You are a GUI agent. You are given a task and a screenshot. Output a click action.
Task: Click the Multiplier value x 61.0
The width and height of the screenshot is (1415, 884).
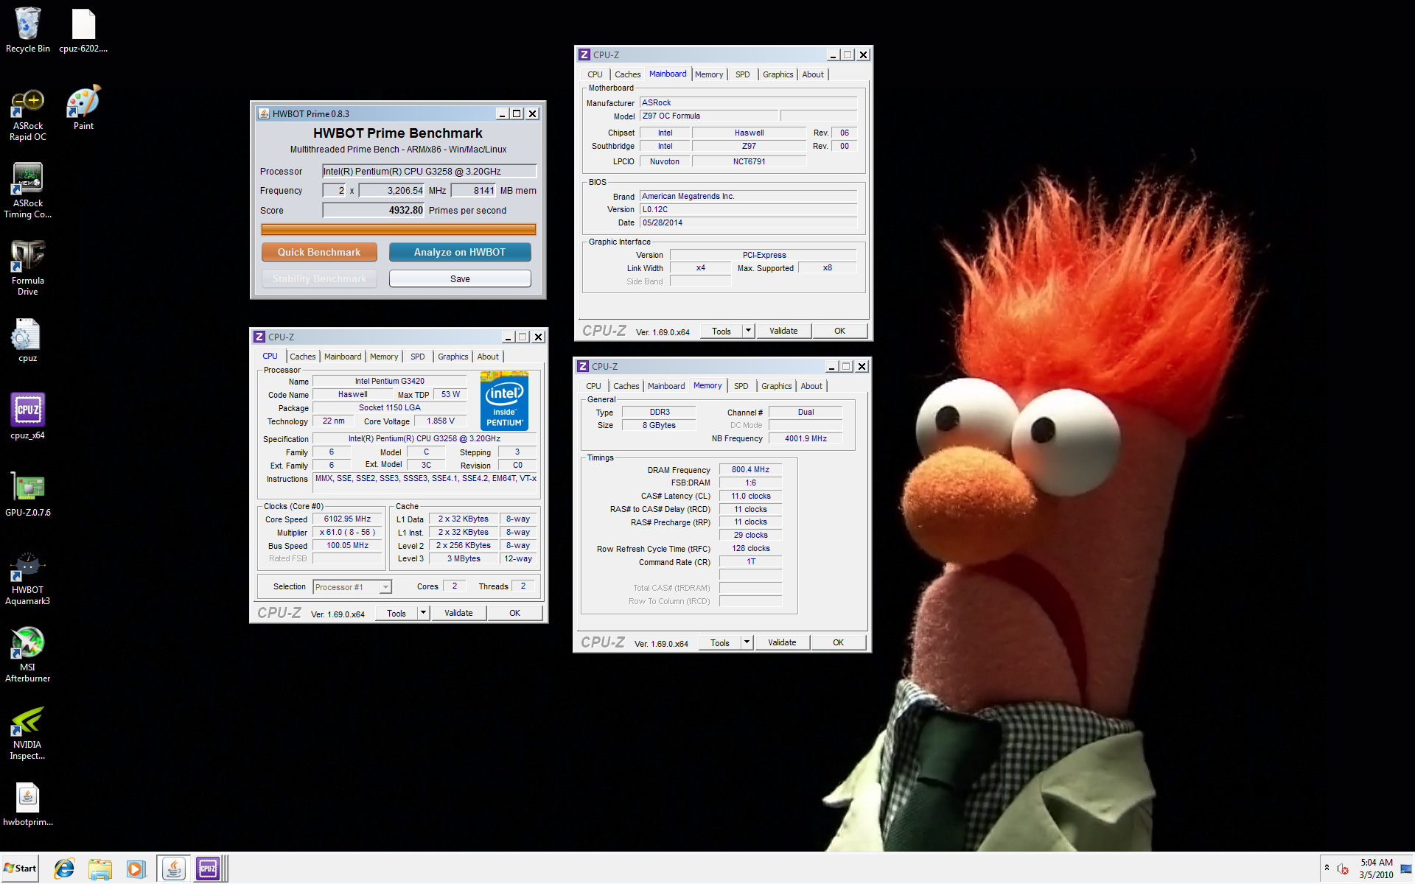coord(347,532)
